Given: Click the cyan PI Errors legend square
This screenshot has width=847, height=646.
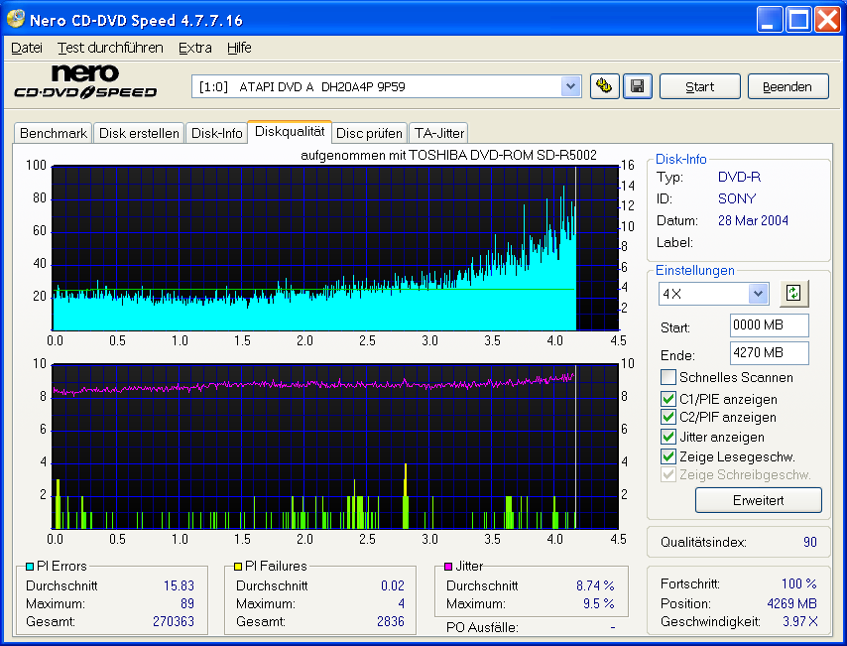Looking at the screenshot, I should coord(30,566).
